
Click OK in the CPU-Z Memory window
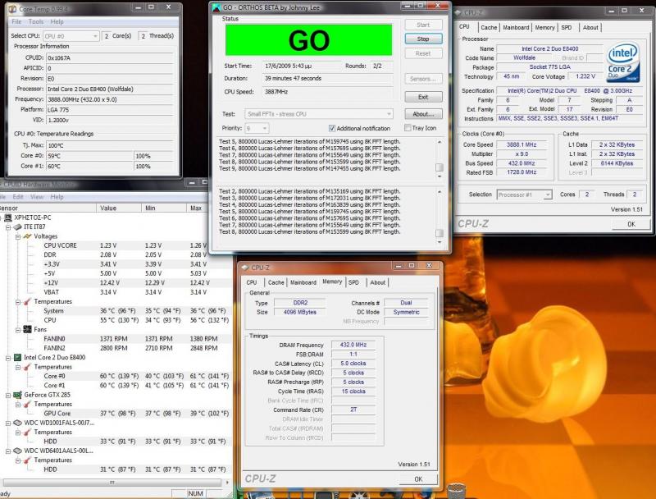tap(418, 479)
